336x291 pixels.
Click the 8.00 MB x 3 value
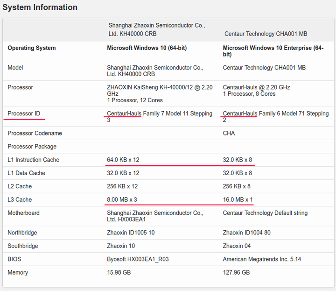pos(122,199)
